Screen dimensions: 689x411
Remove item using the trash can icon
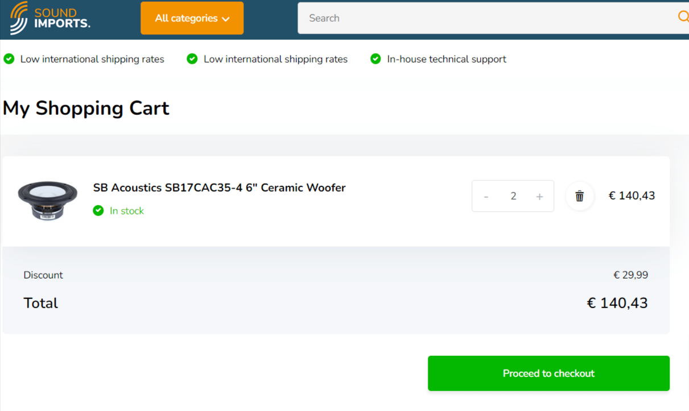pos(580,196)
